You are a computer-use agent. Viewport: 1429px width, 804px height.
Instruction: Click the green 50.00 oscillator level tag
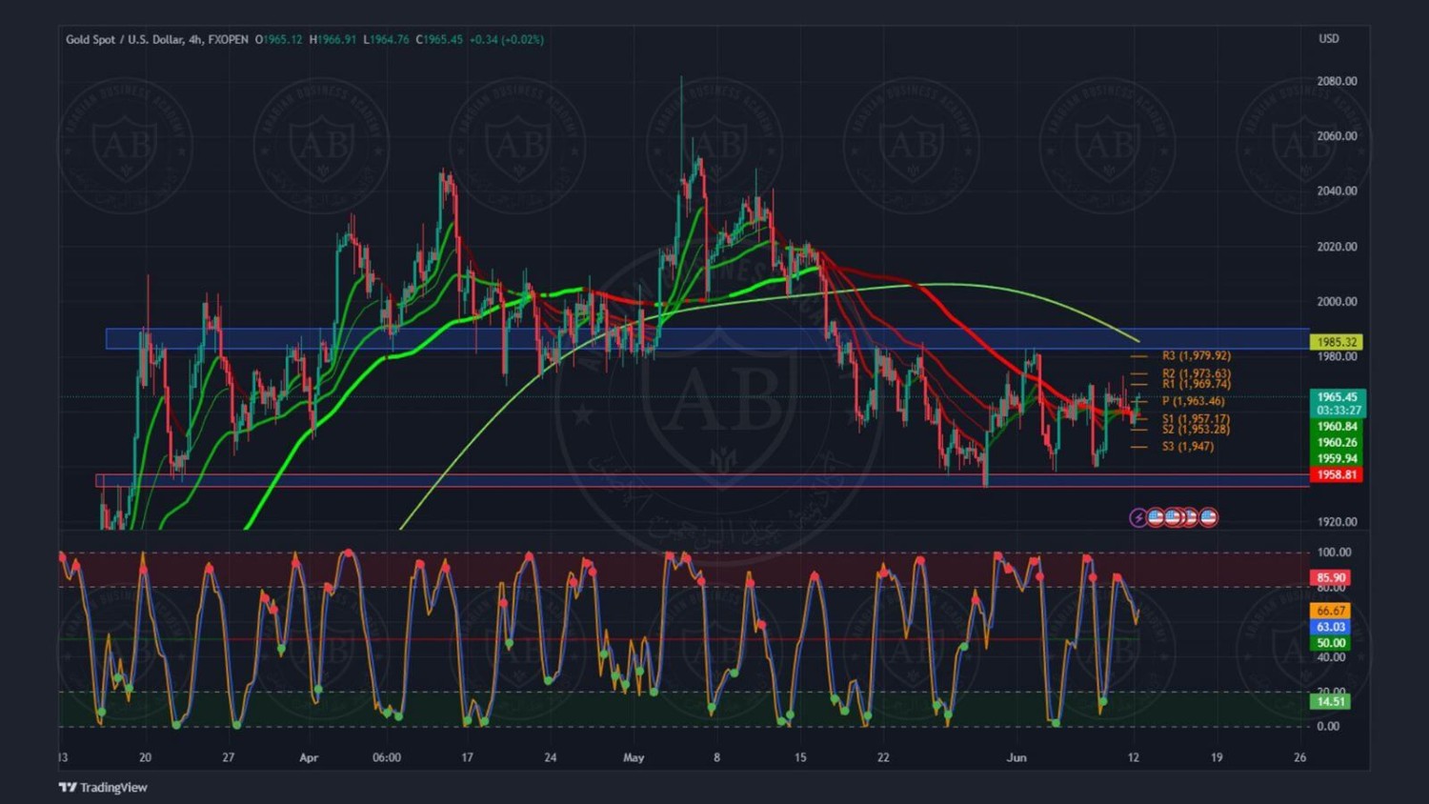tap(1330, 643)
